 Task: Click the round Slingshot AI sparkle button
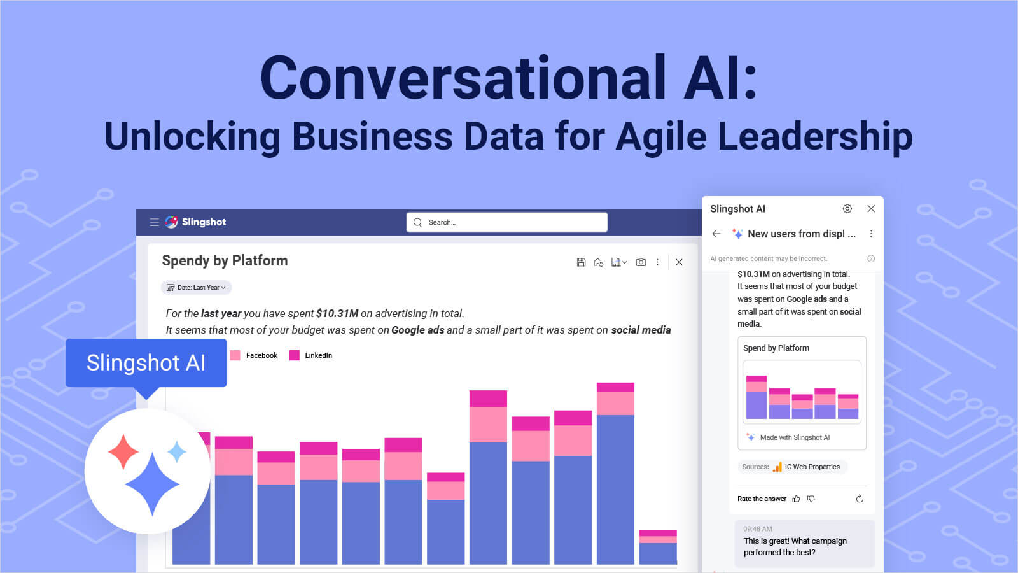(x=148, y=471)
